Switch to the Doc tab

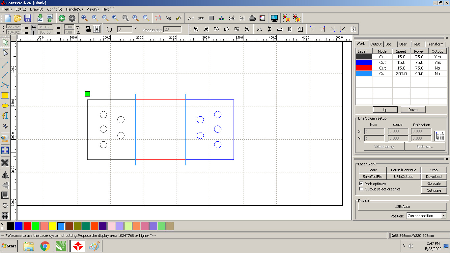click(x=389, y=44)
